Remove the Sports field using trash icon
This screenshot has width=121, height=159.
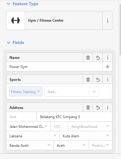click(x=88, y=79)
